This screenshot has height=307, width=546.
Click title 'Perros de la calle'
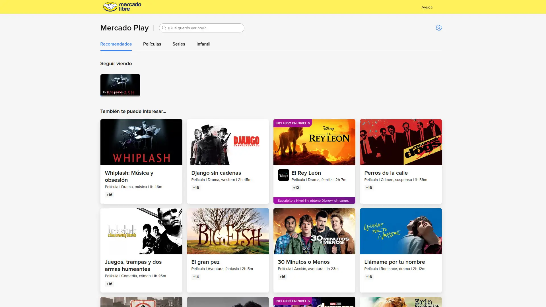click(x=386, y=173)
